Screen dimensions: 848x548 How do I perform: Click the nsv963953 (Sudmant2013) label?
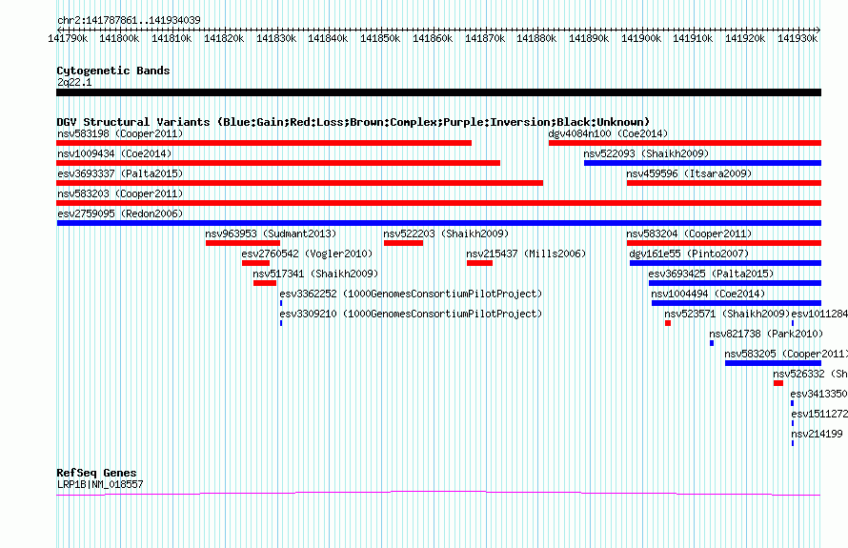[271, 233]
